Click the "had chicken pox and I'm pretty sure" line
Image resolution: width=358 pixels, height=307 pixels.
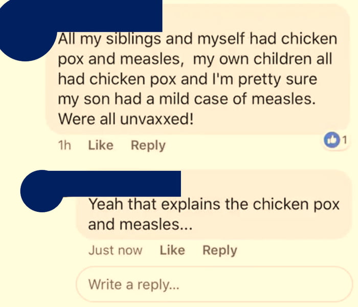coord(186,79)
